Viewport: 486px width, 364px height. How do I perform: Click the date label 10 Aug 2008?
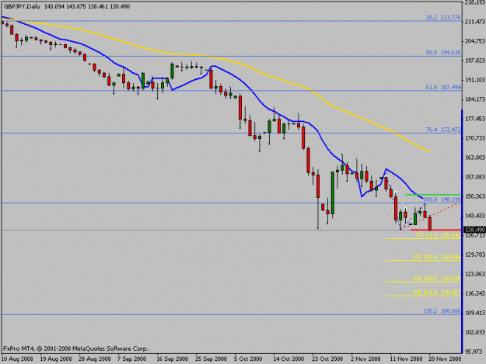click(17, 359)
